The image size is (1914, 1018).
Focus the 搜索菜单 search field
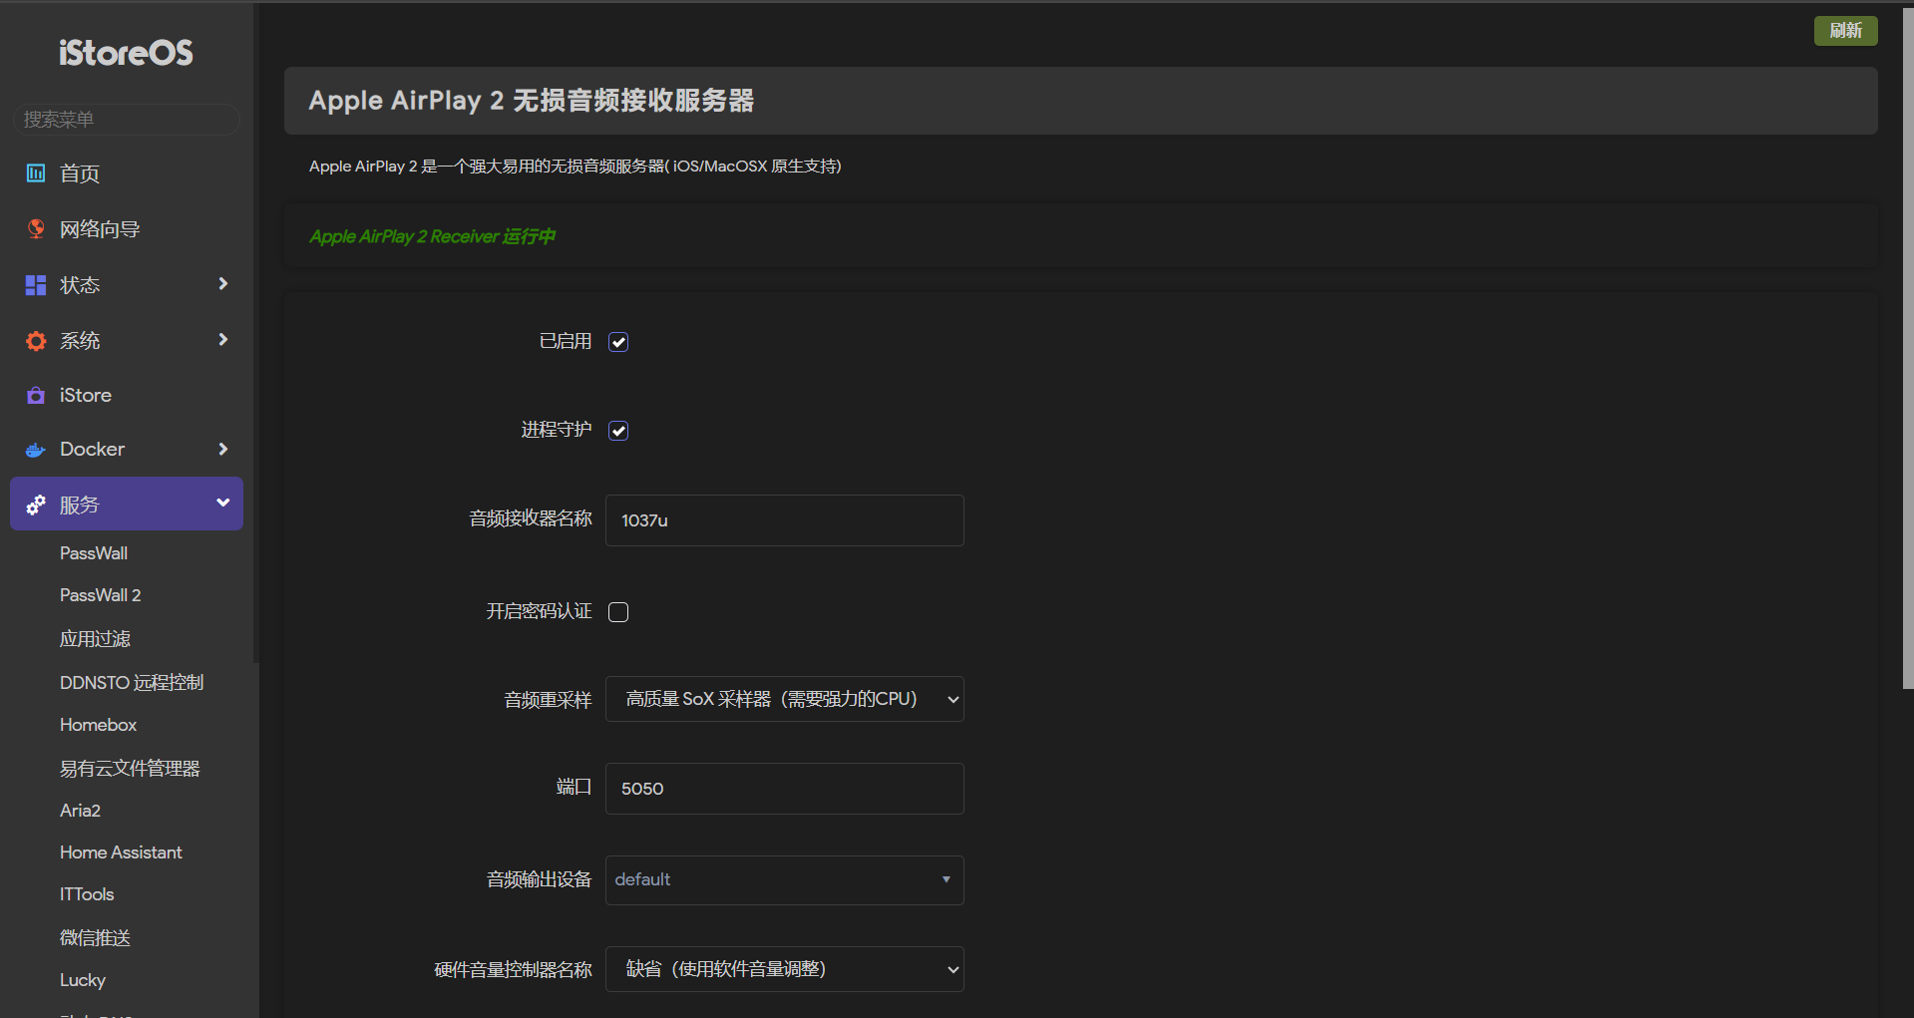point(126,120)
